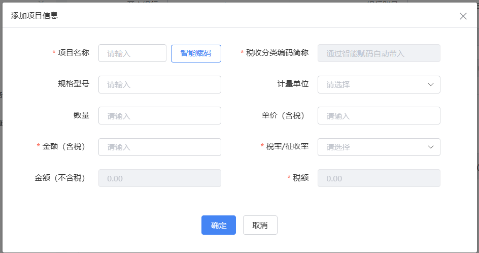479x253 pixels.
Task: Click the 智能赋码 button
Action: click(196, 53)
